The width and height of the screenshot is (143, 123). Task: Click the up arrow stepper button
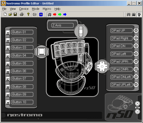point(137,104)
